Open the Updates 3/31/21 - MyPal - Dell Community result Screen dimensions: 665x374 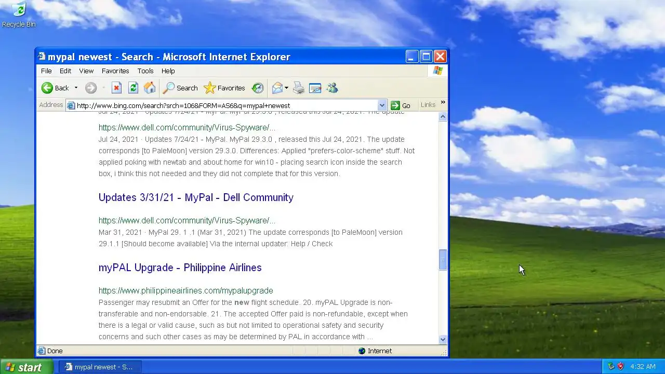click(196, 197)
